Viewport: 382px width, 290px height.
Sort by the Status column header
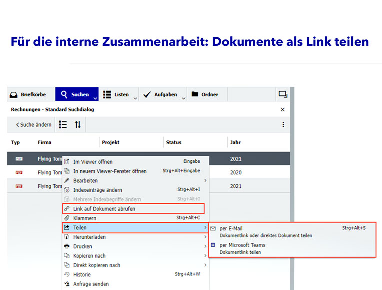[174, 142]
